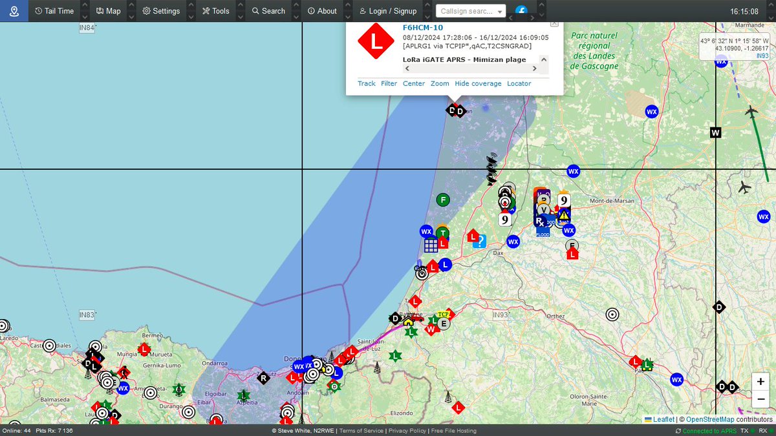Select the blue grid building marker
This screenshot has width=776, height=436.
(431, 245)
